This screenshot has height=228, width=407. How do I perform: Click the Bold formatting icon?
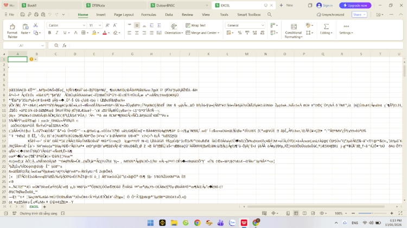click(x=49, y=33)
